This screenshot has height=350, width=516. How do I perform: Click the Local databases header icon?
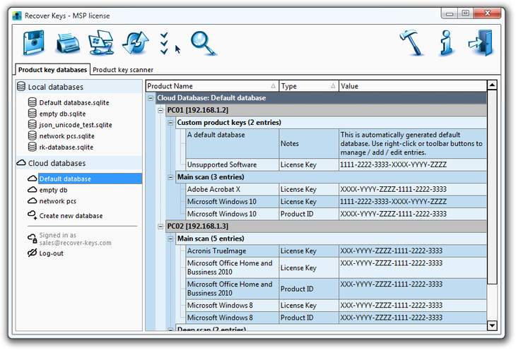[x=21, y=86]
